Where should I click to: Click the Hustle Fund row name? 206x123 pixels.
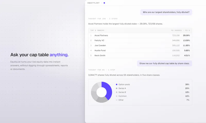100,50
